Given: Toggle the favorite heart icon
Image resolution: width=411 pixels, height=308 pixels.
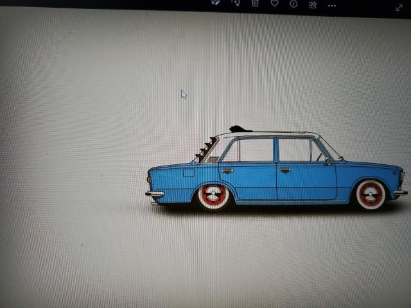Looking at the screenshot, I should click(274, 3).
